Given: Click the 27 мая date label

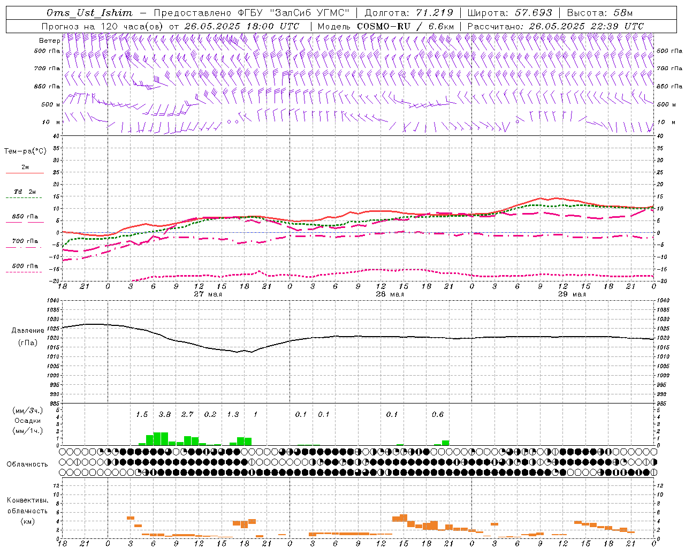Looking at the screenshot, I should [208, 294].
